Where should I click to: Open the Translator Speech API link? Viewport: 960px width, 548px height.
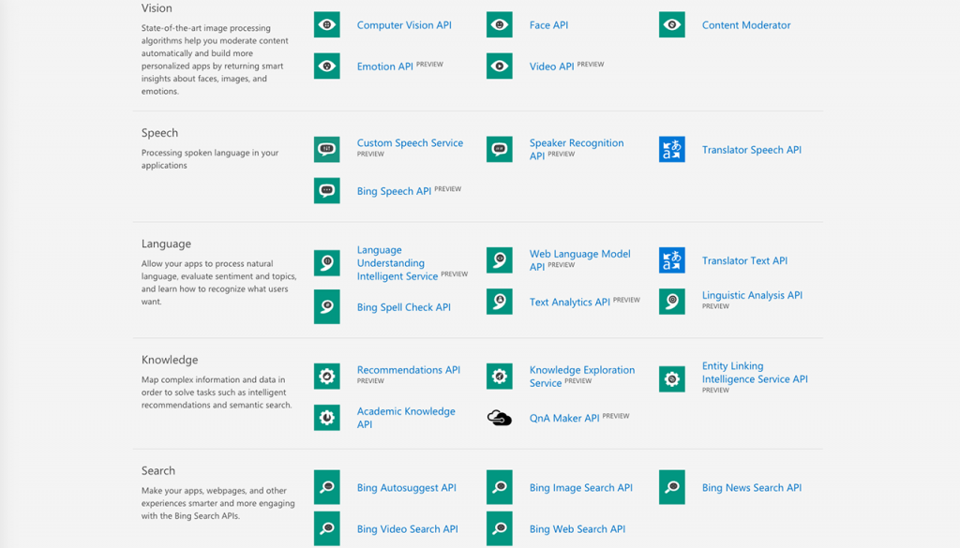pos(751,150)
